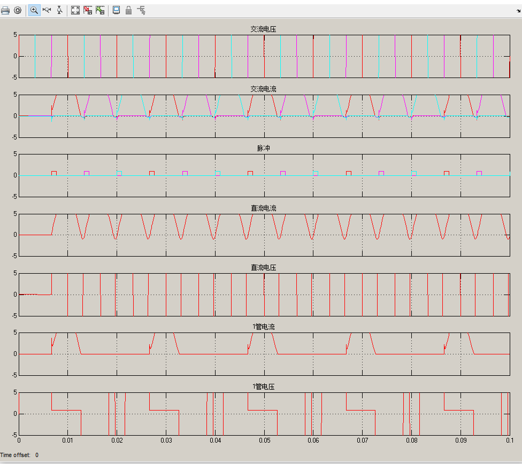Click the 0.07 time axis tick label
Screen dimensions: 522x464
363,440
